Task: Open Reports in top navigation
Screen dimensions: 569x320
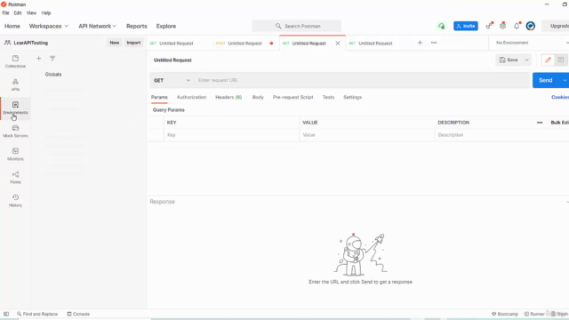Action: (137, 26)
